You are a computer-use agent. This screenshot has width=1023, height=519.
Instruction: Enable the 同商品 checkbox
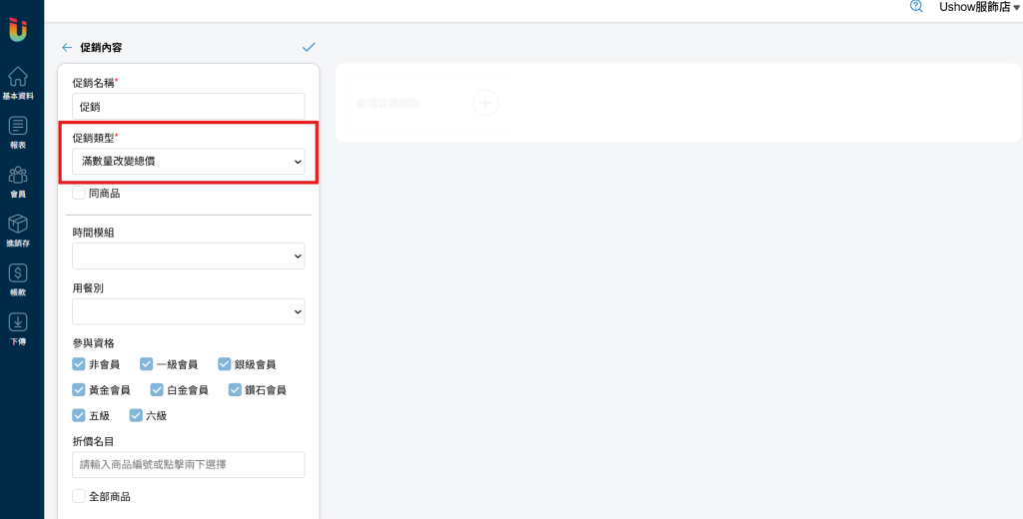pyautogui.click(x=79, y=193)
